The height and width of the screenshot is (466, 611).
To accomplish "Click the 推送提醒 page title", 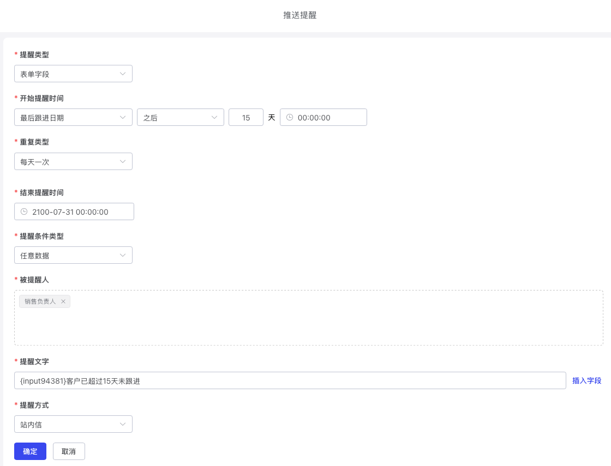I will [299, 15].
